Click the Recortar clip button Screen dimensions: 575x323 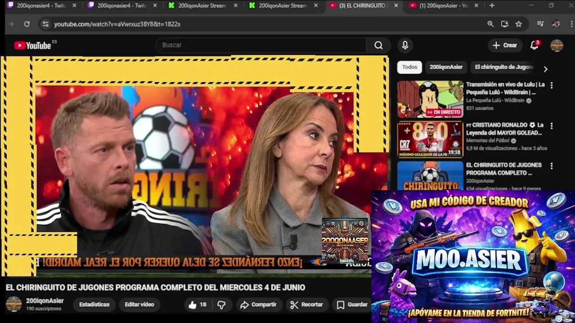[x=307, y=305]
